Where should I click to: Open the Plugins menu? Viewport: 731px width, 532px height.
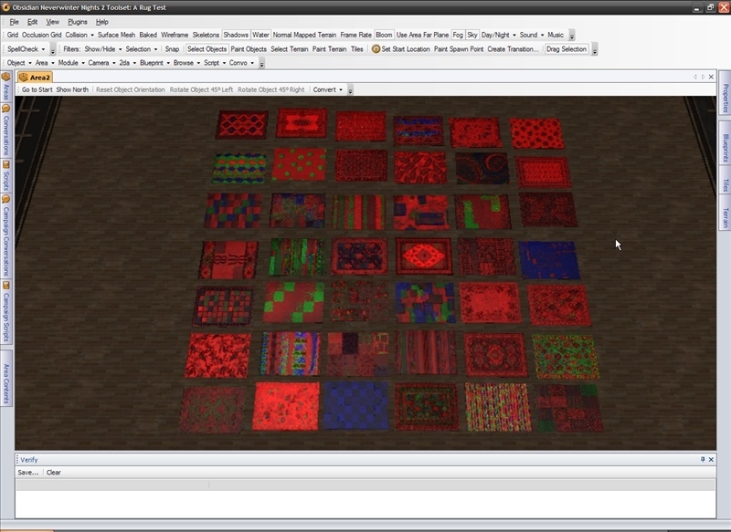78,21
